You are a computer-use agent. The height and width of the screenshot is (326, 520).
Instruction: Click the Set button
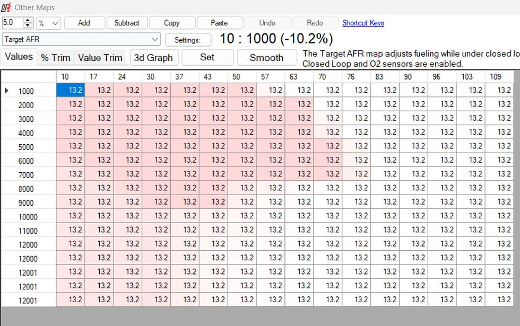point(207,57)
